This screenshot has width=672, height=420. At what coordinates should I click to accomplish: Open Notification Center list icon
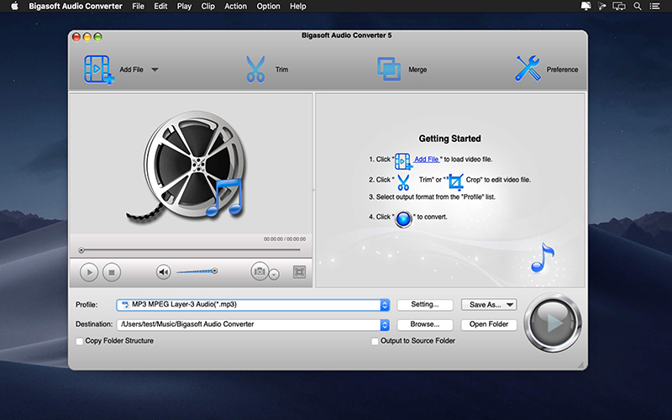(654, 6)
